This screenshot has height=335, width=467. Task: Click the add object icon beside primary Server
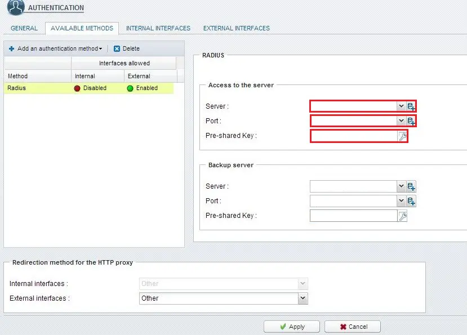tap(411, 106)
